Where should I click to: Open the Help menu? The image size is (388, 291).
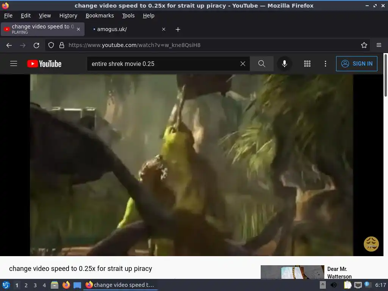[x=149, y=16]
